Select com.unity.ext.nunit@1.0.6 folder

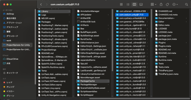132,50
